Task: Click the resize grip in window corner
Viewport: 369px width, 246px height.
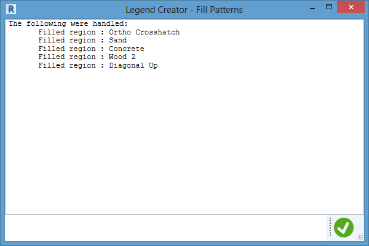Action: (360, 237)
